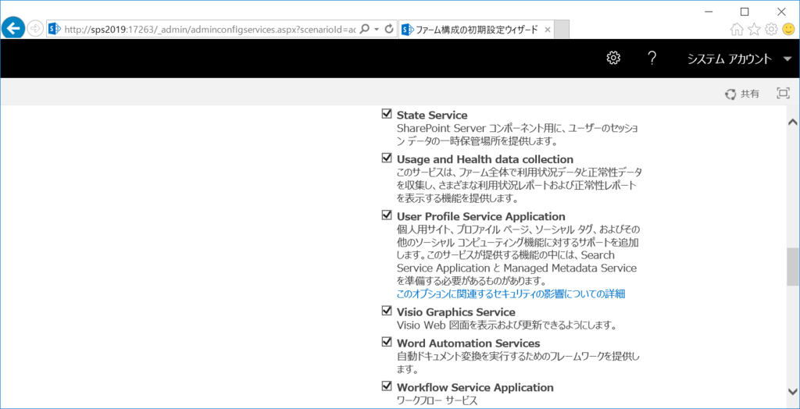This screenshot has width=800, height=409.
Task: Open the address bar autocomplete dropdown arrow
Action: [x=377, y=30]
